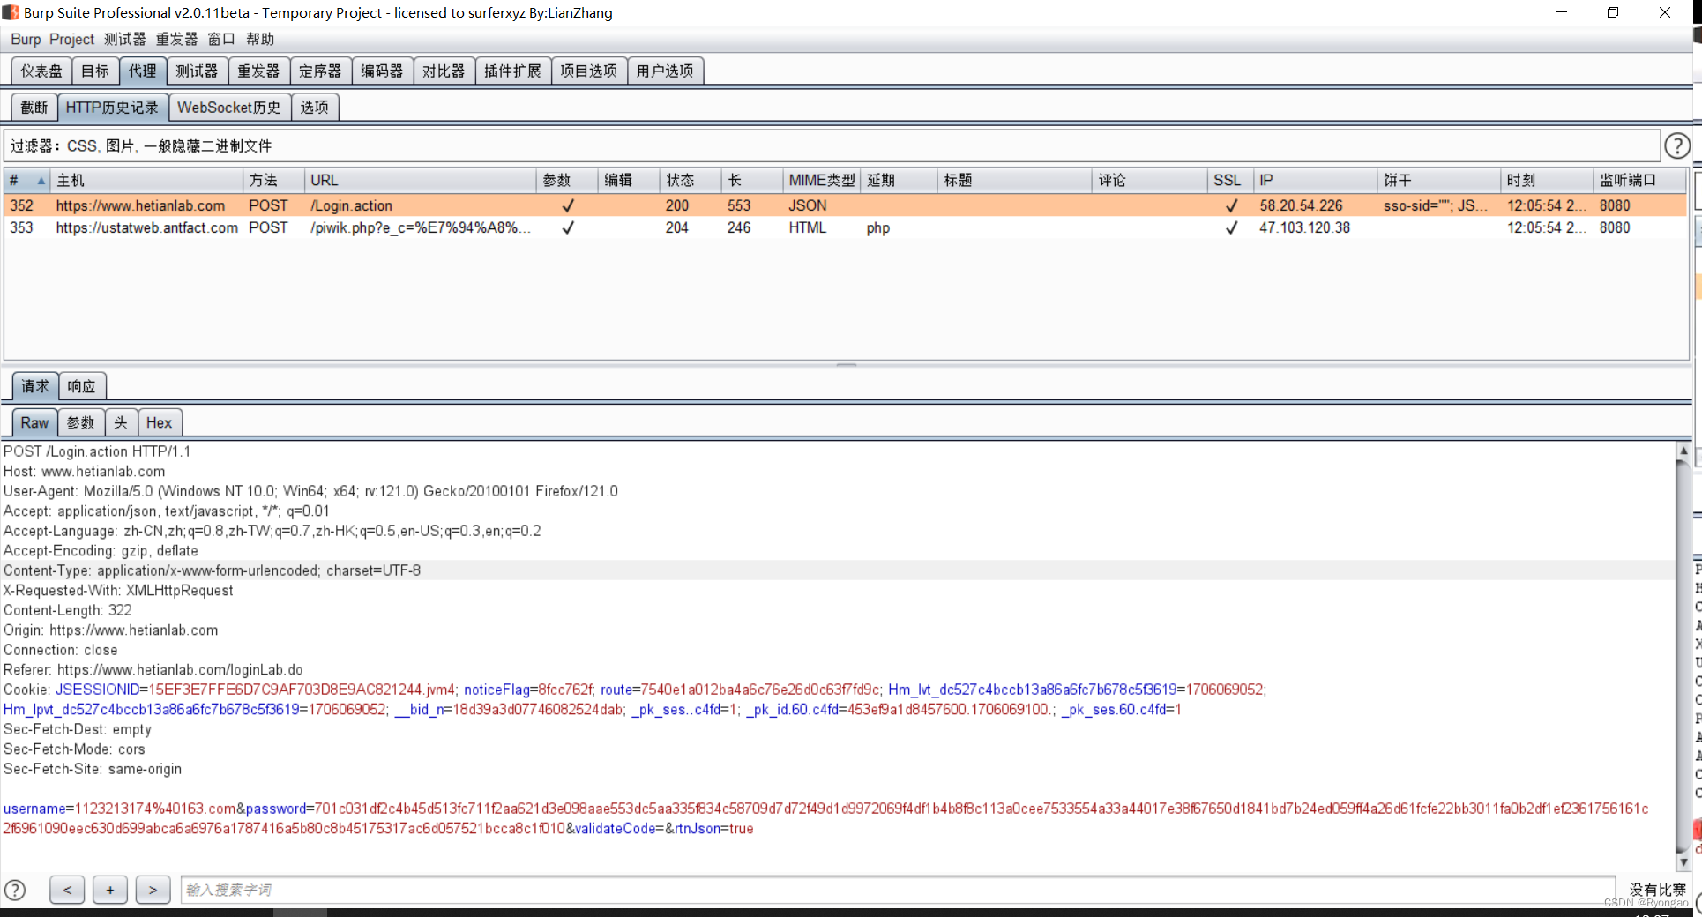Sort by the URL column header
The width and height of the screenshot is (1702, 917).
[x=420, y=180]
